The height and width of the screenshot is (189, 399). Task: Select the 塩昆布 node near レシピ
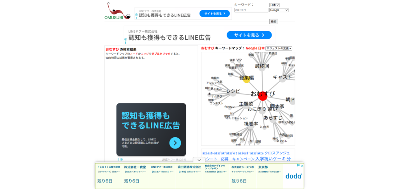[215, 78]
